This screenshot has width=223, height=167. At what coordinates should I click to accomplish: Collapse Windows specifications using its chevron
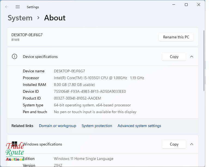coord(192,144)
